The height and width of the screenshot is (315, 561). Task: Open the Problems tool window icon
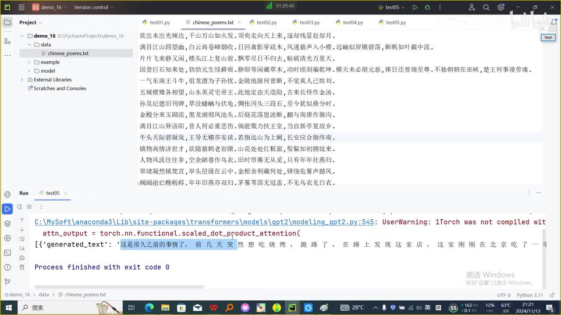click(7, 267)
